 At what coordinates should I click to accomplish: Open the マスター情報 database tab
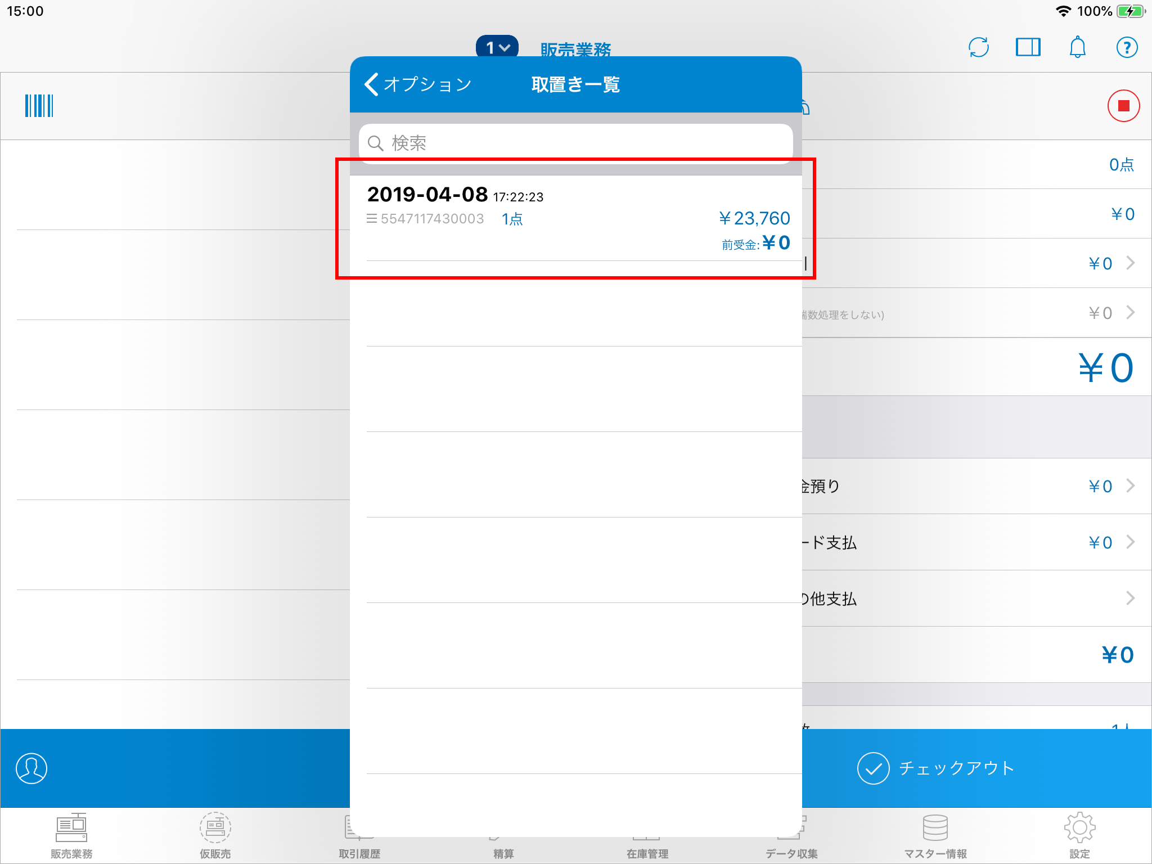tap(935, 836)
